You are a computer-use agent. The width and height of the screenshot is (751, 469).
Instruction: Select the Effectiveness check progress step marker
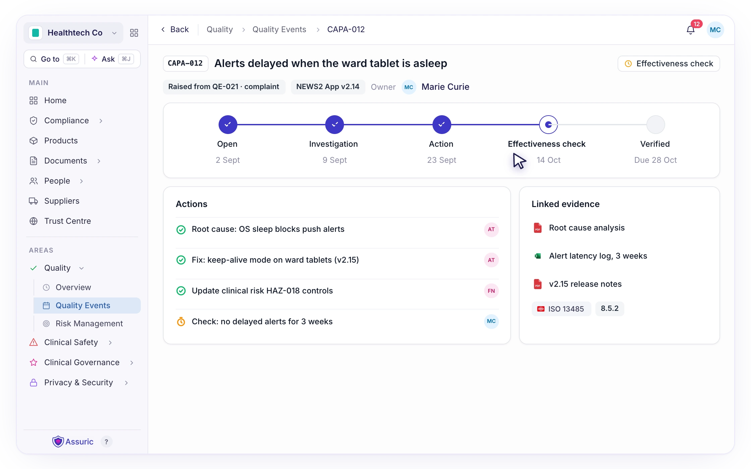point(548,125)
